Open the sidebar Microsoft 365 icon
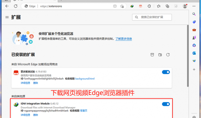The image size is (201, 118). pos(194,45)
